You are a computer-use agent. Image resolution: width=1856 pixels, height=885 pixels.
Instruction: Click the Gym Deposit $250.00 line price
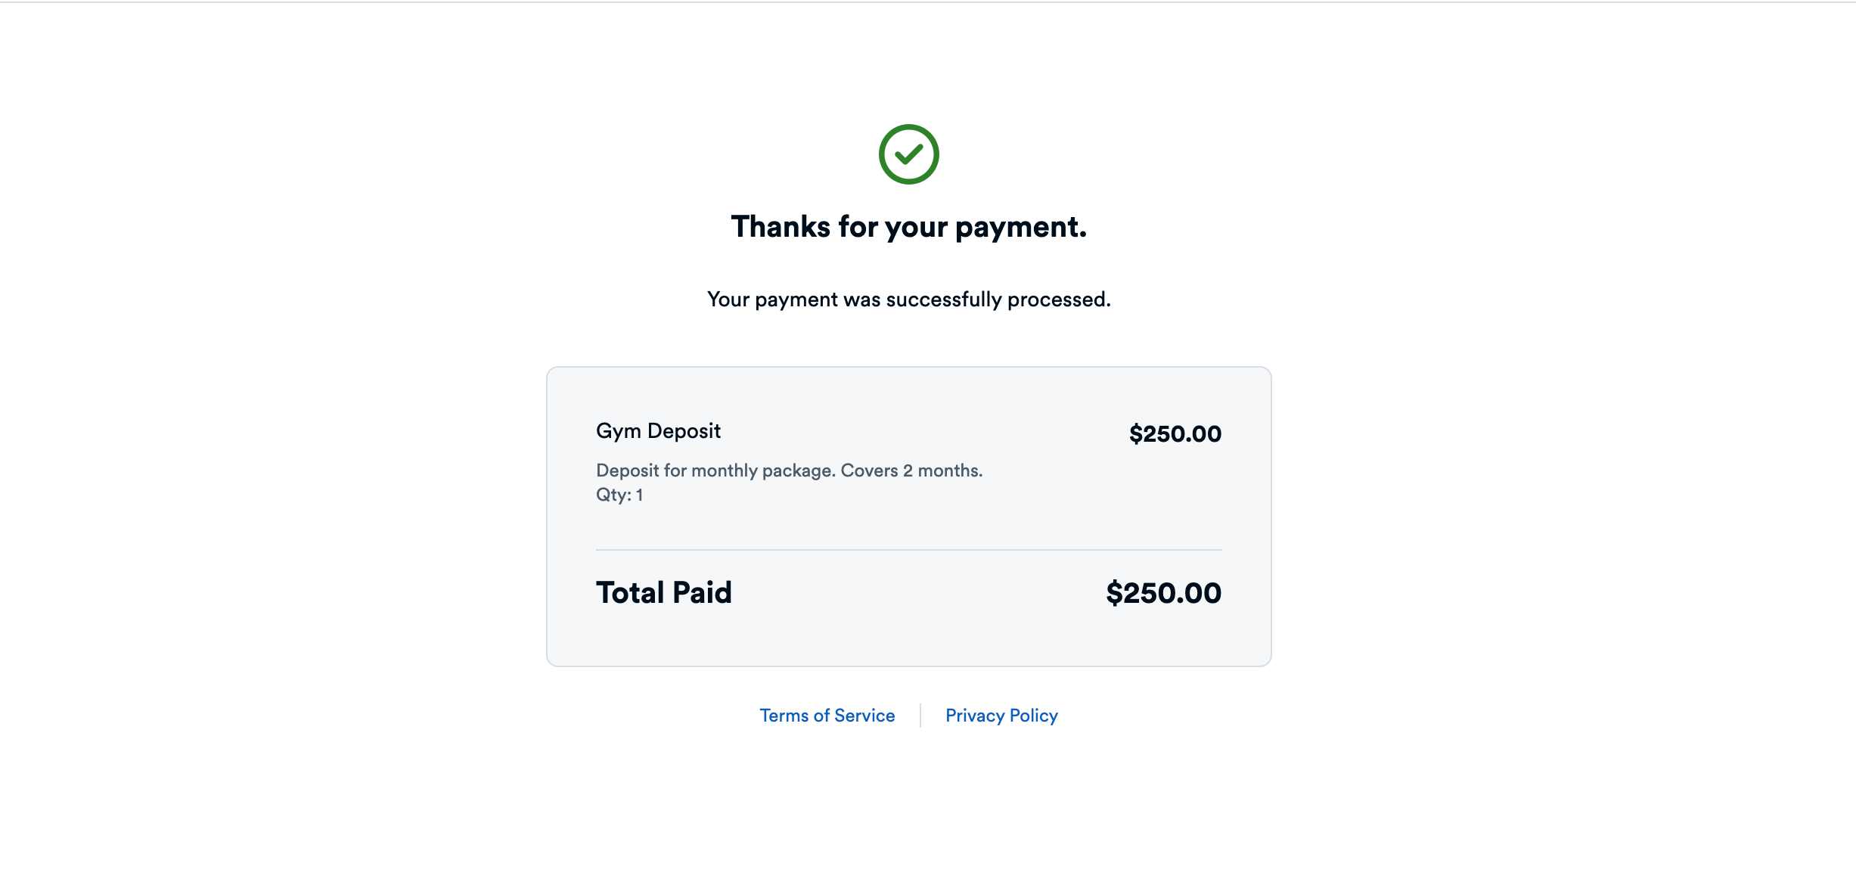1175,434
